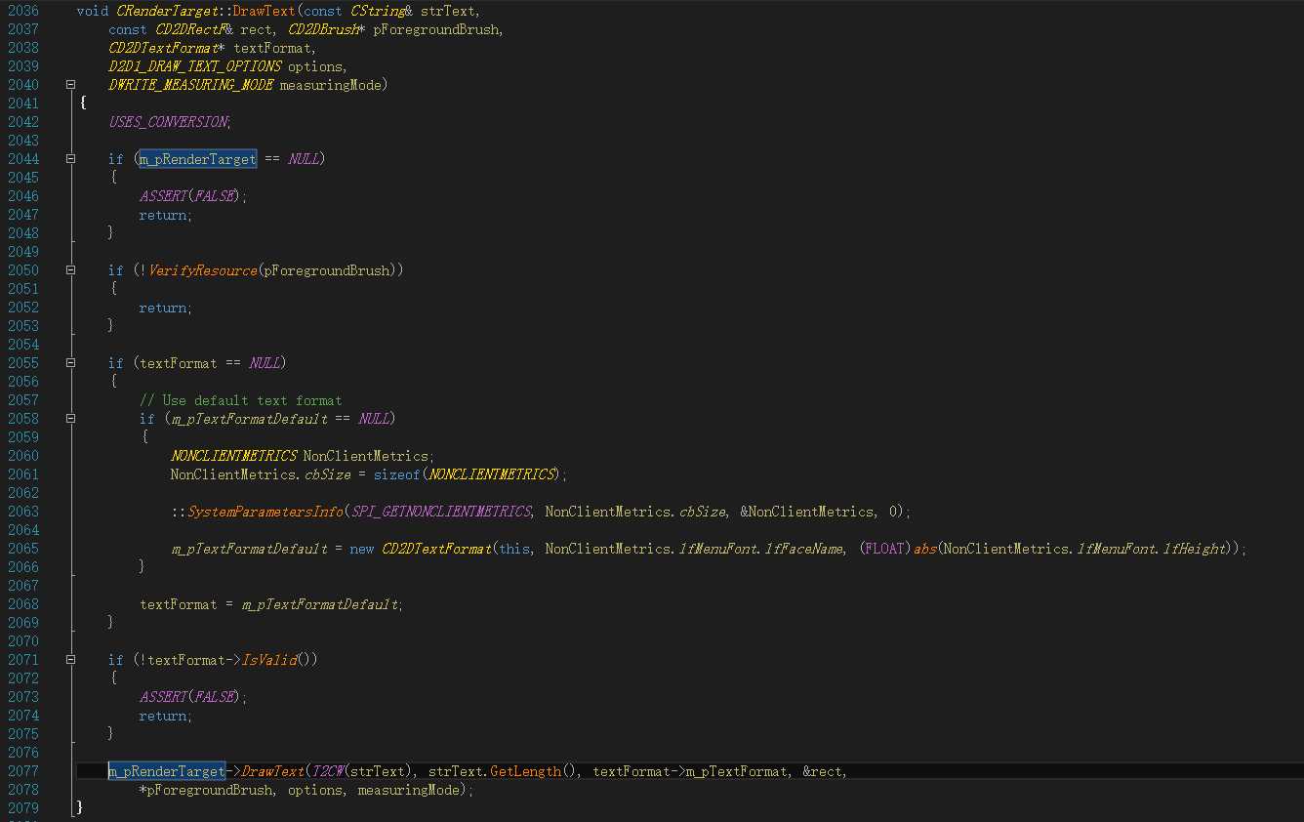1304x822 pixels.
Task: Click the abs function call
Action: tap(925, 549)
